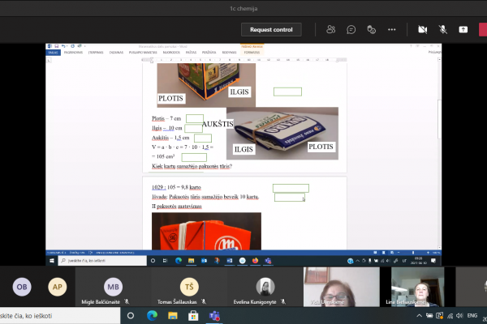
Task: Open the PERŽIŪRA tab in shared Word
Action: pyautogui.click(x=209, y=53)
